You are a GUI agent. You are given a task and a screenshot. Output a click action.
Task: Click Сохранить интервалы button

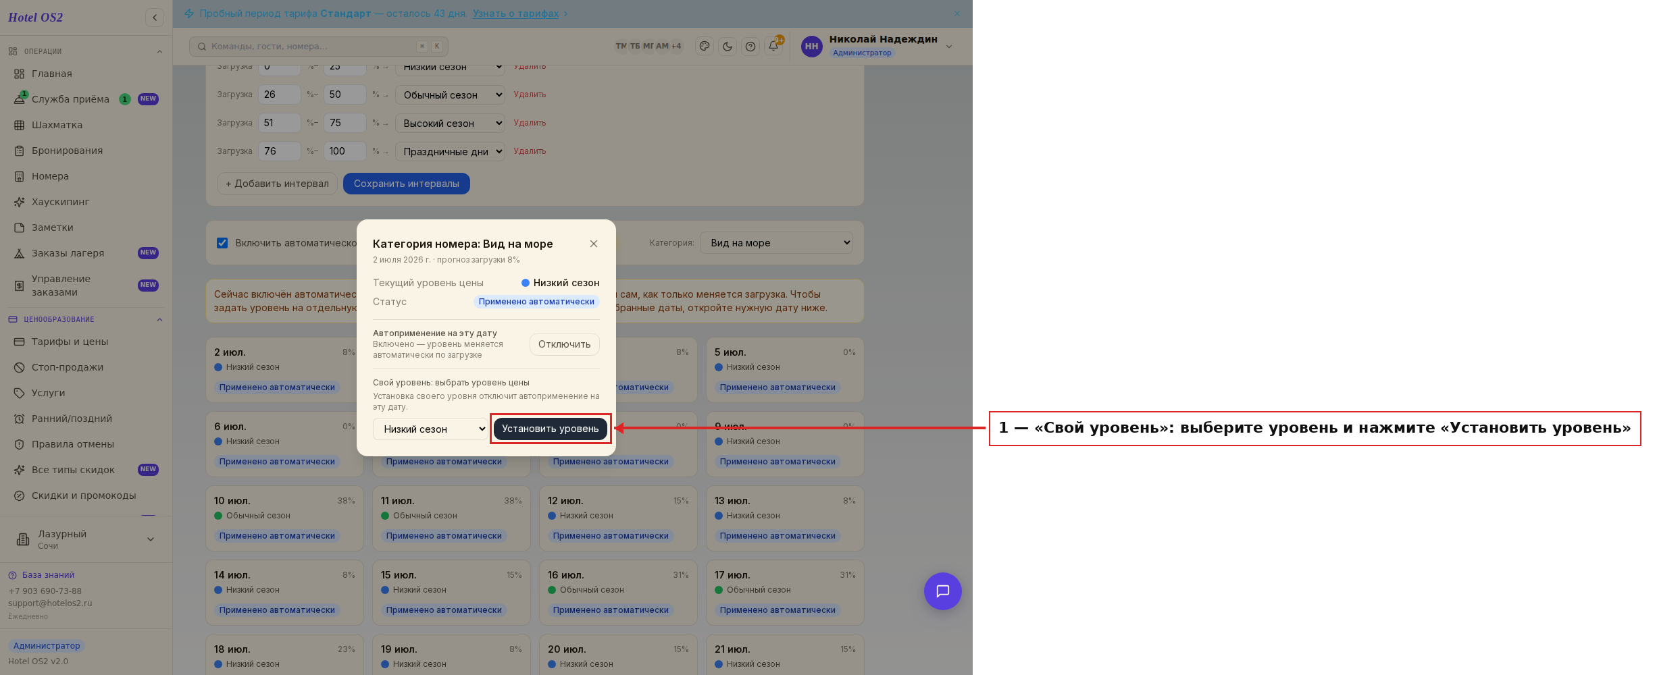click(x=407, y=184)
